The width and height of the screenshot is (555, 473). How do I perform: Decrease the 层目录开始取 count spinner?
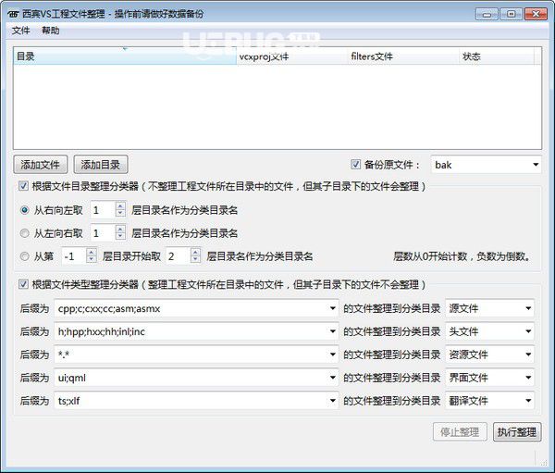[195, 260]
